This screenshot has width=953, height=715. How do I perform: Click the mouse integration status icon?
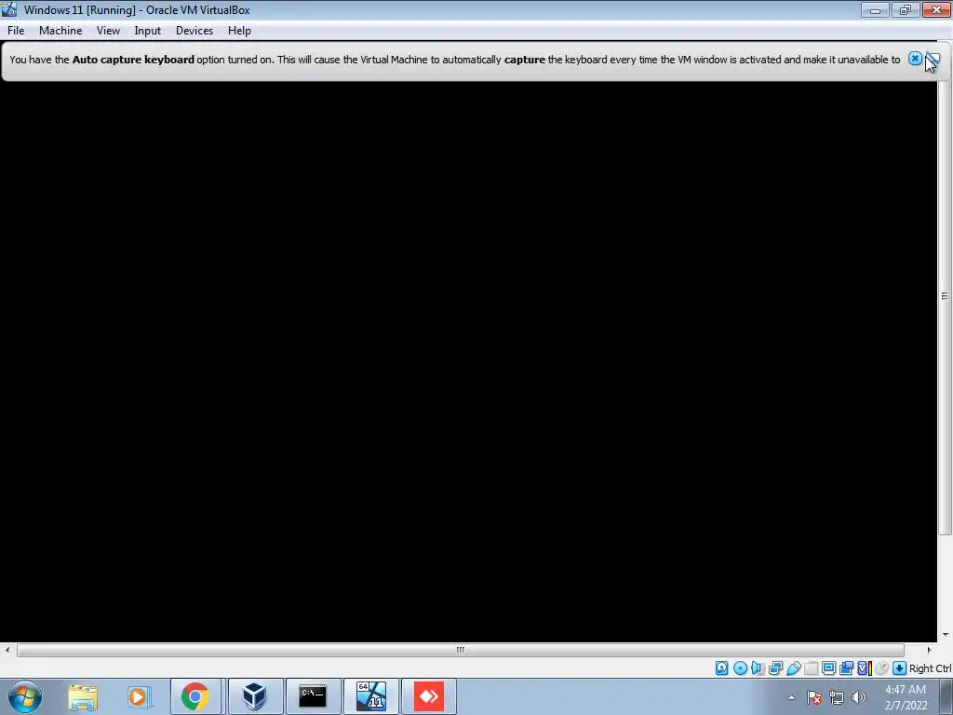pos(882,668)
